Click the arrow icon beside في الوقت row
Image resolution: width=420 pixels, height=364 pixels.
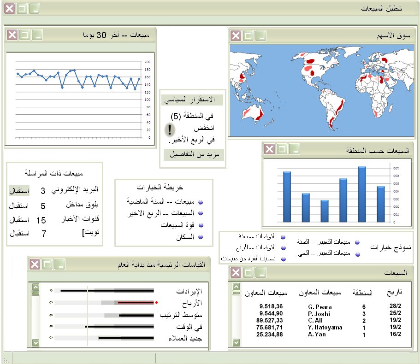[x=51, y=327]
